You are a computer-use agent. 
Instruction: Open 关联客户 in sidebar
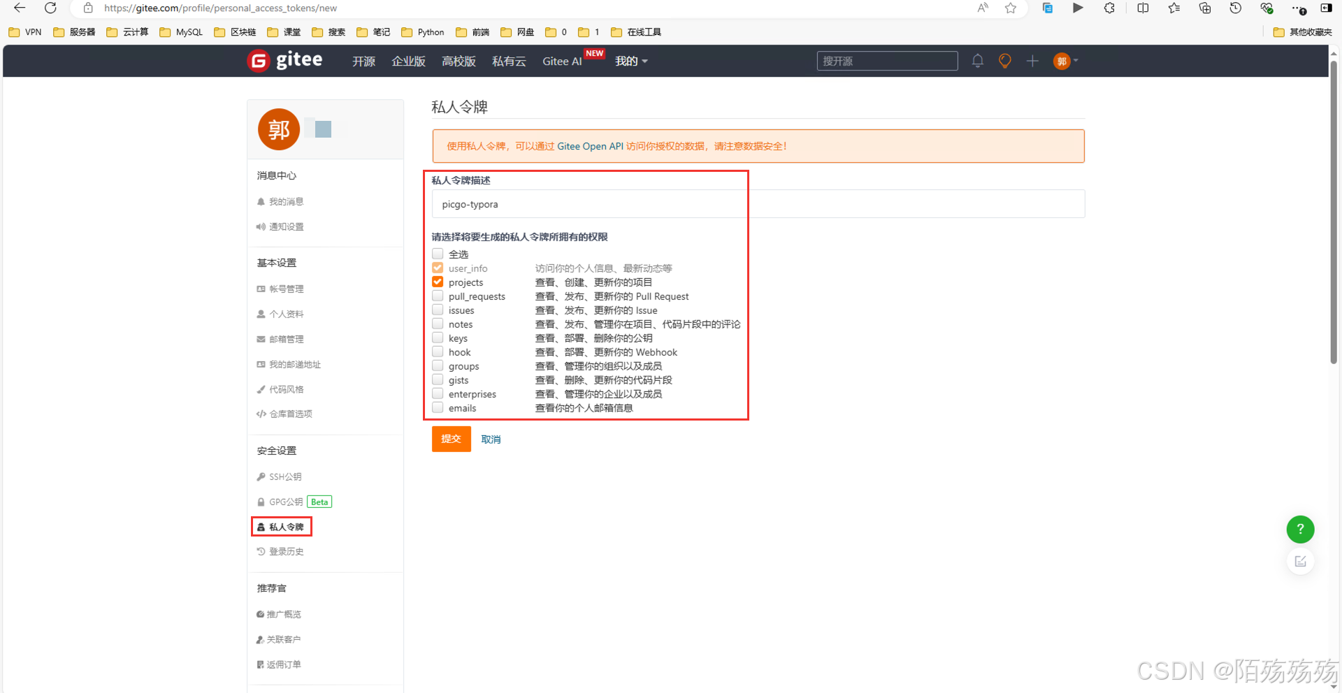[279, 640]
